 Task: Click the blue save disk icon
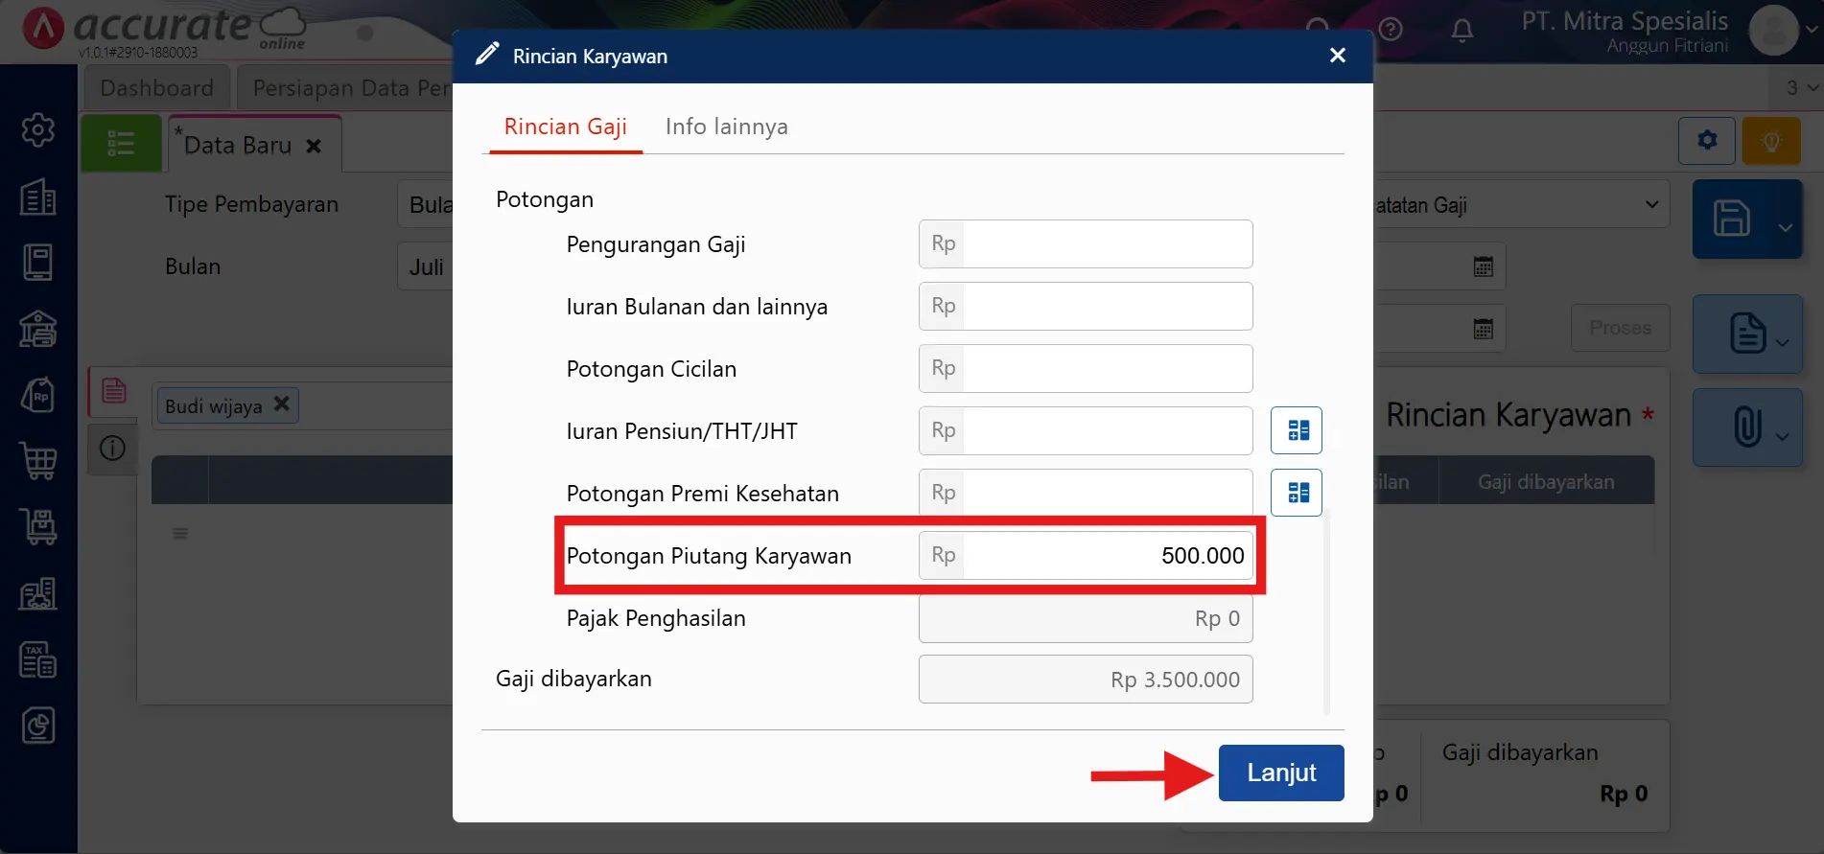[x=1731, y=219]
